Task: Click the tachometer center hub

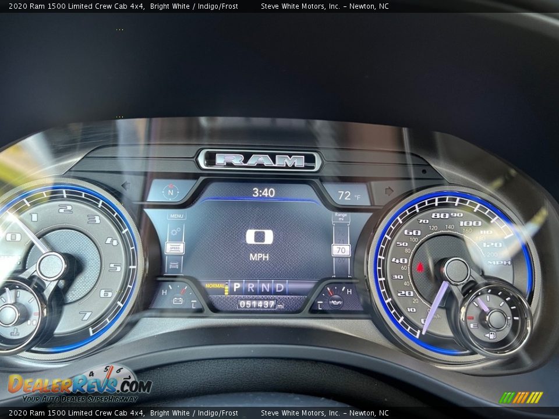Action: pos(51,266)
